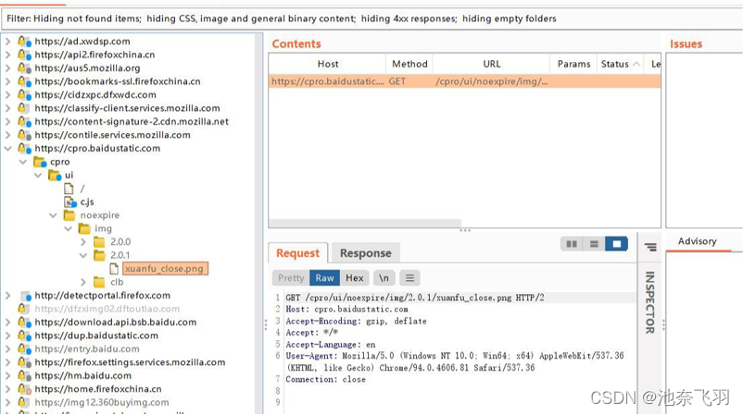Sort contents by the Params column

(x=573, y=64)
